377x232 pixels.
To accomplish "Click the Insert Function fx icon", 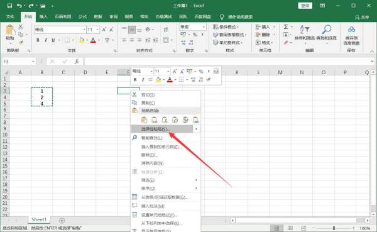I will 77,62.
